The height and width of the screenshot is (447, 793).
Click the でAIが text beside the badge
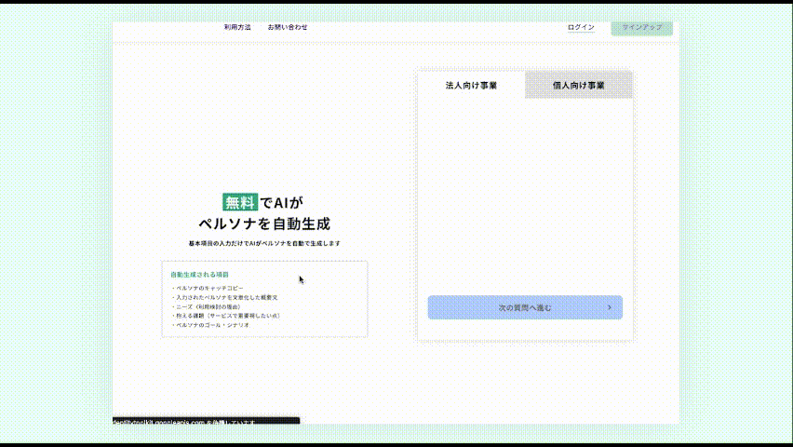coord(282,202)
